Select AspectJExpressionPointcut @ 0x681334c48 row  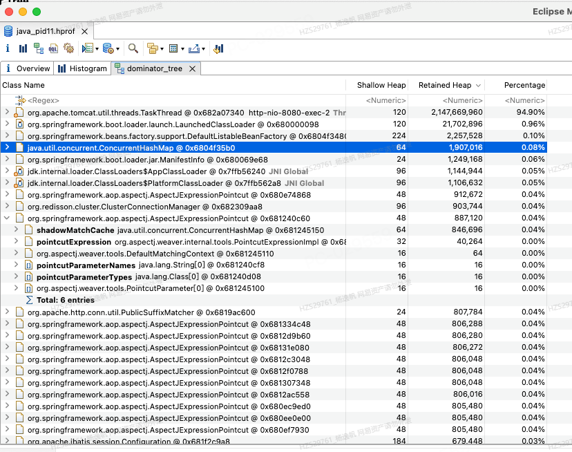[274, 324]
